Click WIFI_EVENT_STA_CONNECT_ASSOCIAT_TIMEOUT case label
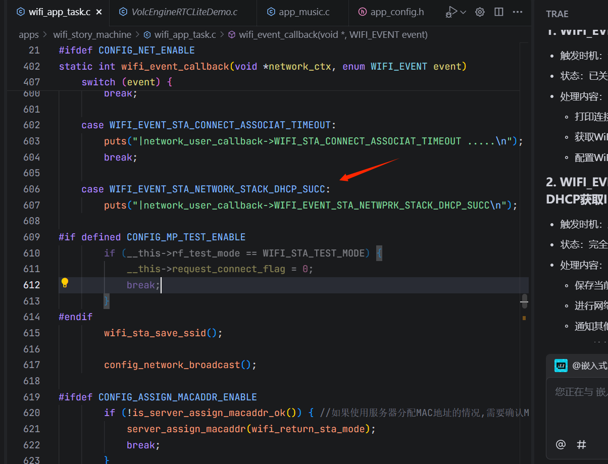This screenshot has width=608, height=464. coord(220,125)
